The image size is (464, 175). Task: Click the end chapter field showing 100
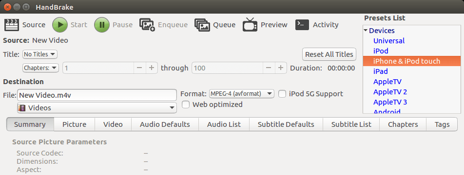point(227,68)
